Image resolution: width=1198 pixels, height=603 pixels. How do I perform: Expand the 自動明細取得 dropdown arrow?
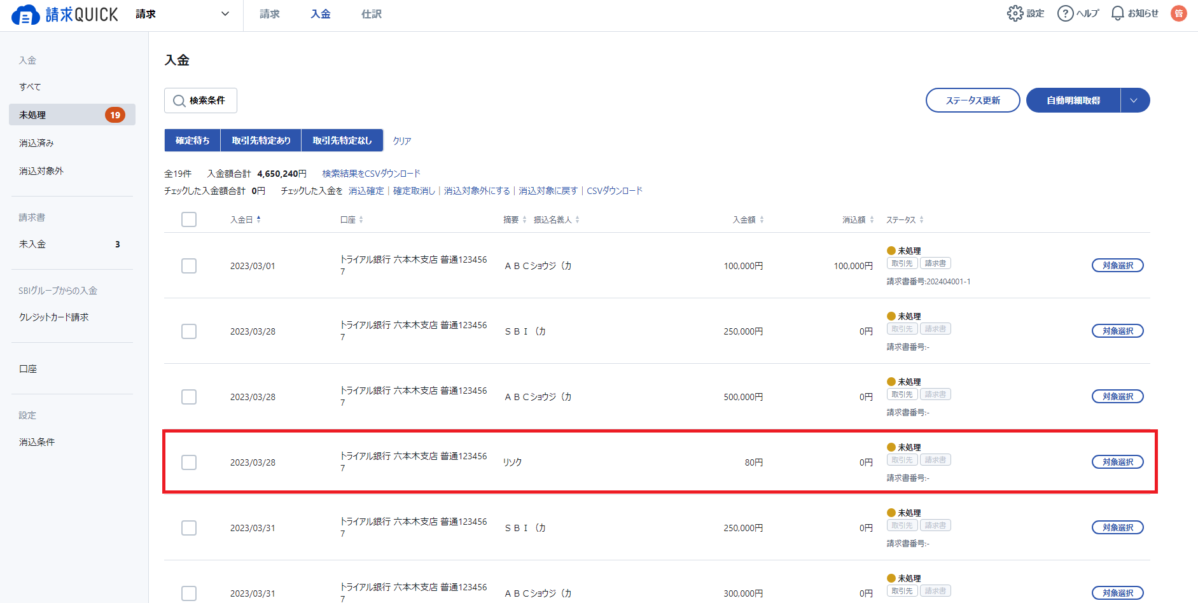(1134, 100)
